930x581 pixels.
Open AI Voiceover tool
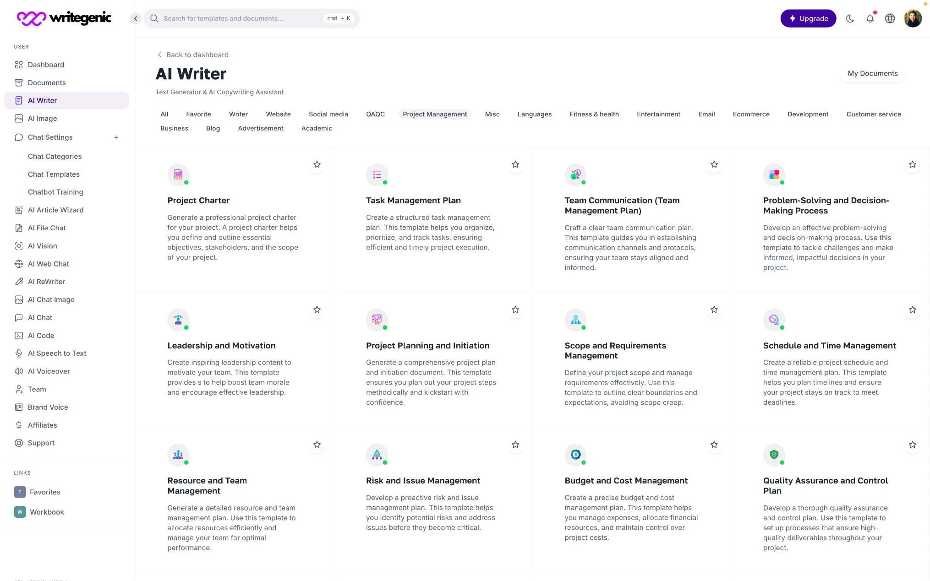(49, 371)
